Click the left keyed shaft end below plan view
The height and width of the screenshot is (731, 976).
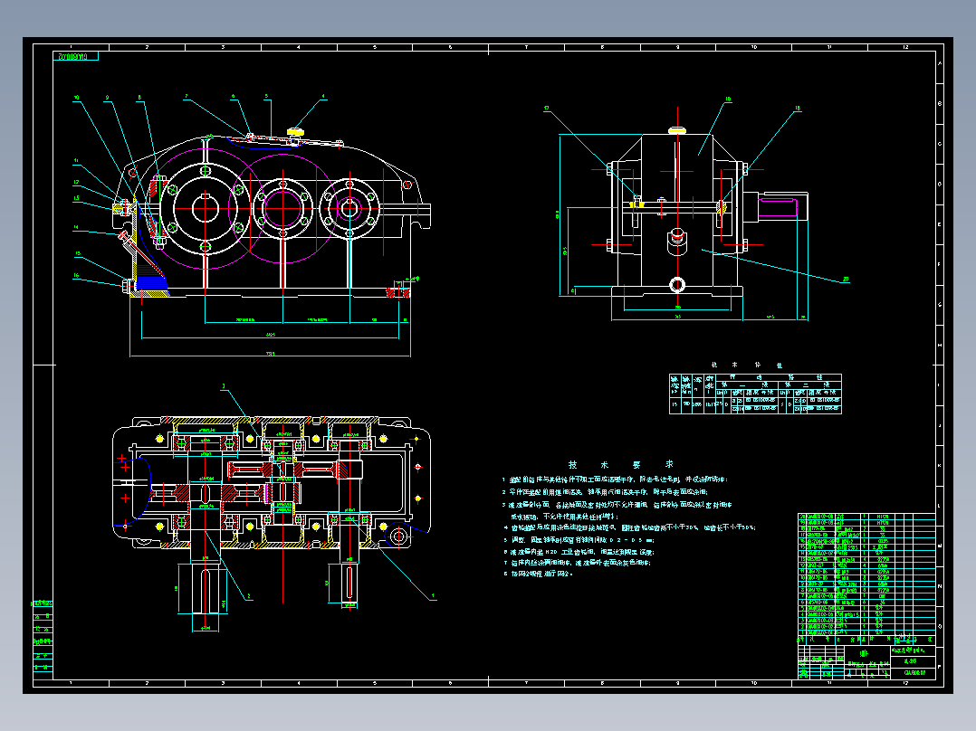pyautogui.click(x=205, y=589)
